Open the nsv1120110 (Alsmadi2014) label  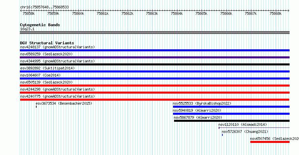243,124
